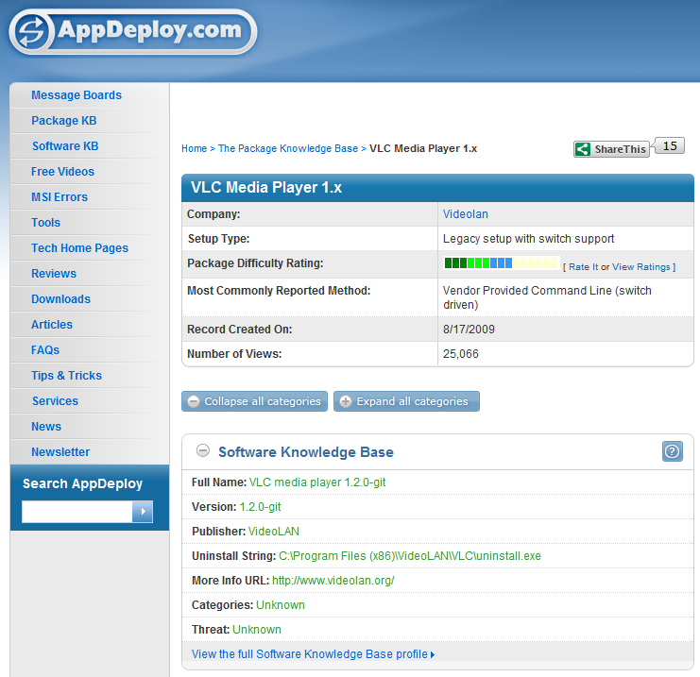Open http://www.videolan.org/ link
The height and width of the screenshot is (677, 700).
coord(333,580)
